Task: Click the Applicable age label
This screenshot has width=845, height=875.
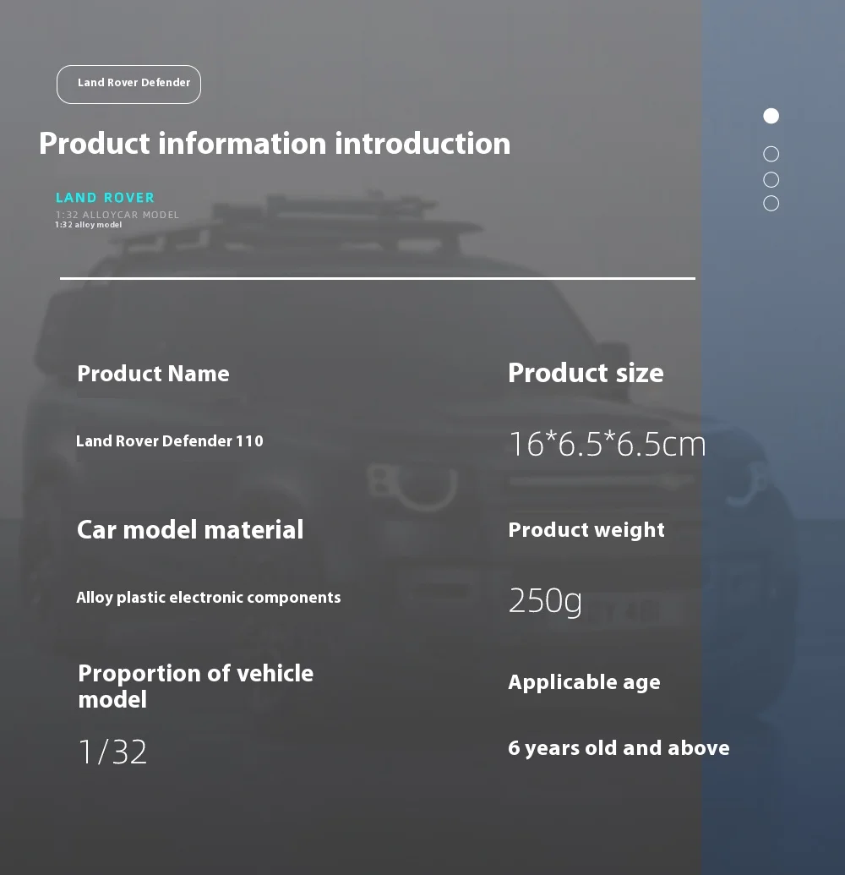Action: point(584,682)
